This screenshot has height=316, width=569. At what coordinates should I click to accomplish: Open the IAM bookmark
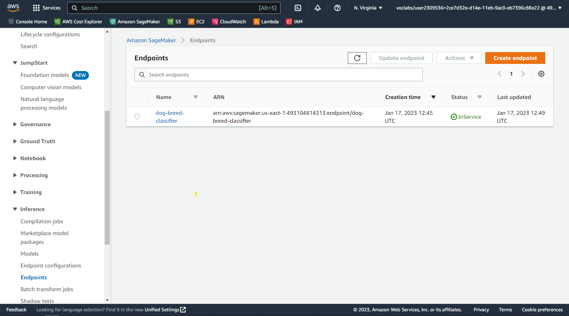pyautogui.click(x=294, y=22)
